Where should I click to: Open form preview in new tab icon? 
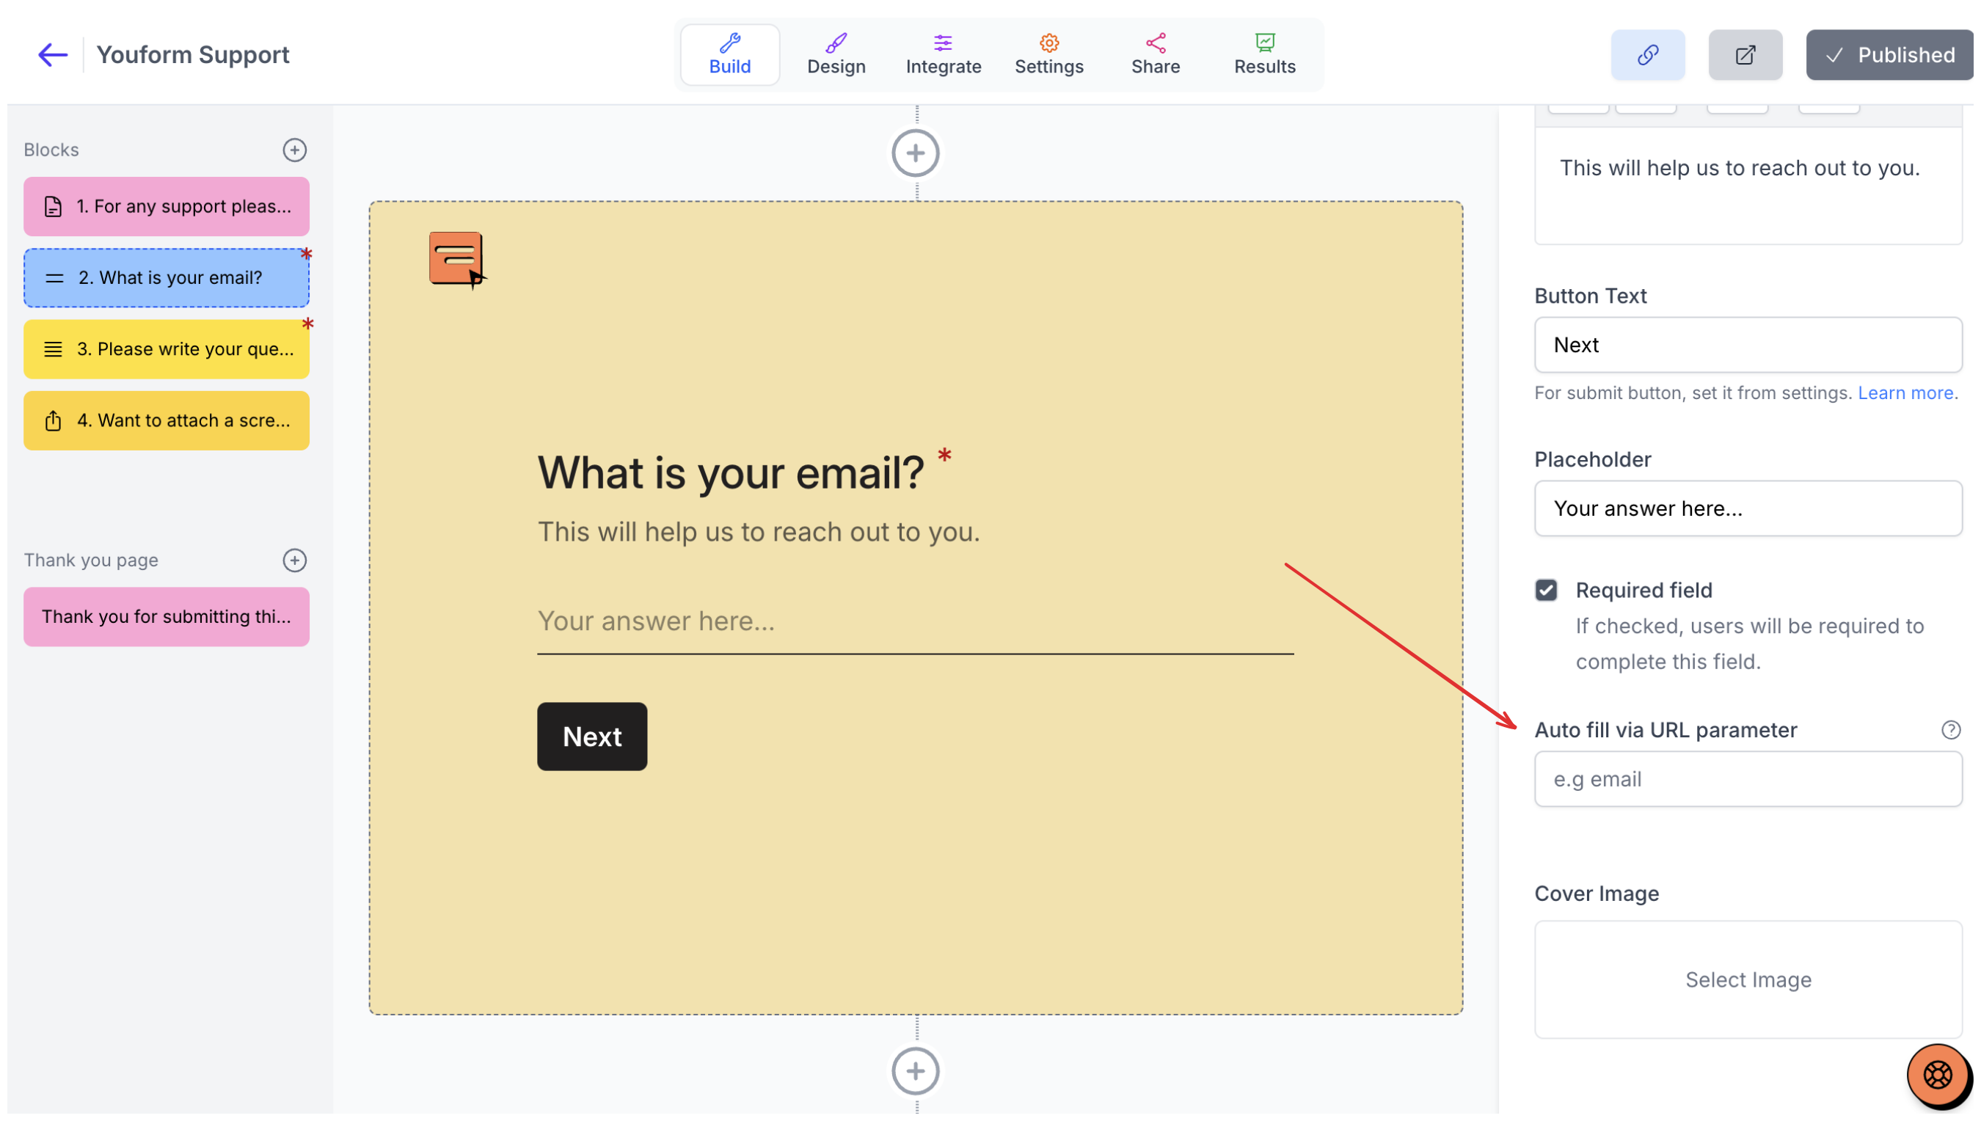(1745, 55)
